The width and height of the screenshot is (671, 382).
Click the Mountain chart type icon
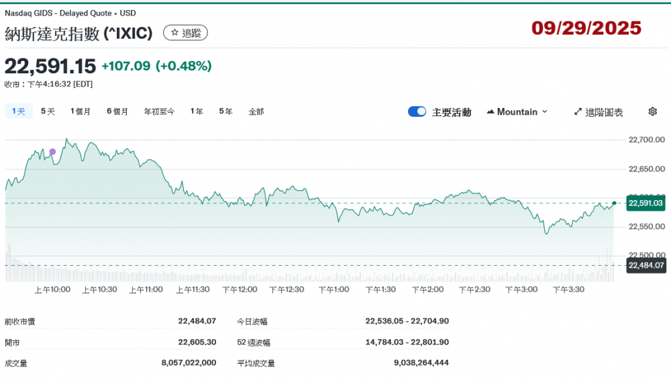click(490, 112)
